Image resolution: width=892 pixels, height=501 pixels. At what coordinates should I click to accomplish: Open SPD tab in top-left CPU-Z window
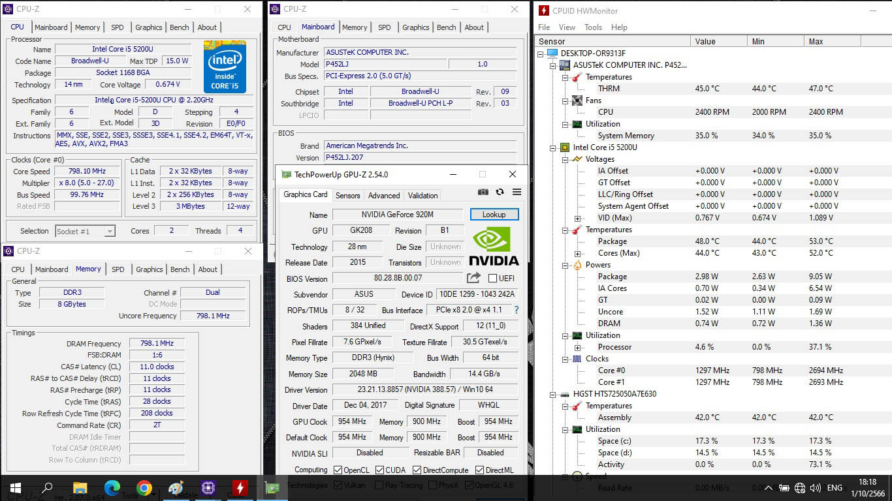coord(117,27)
